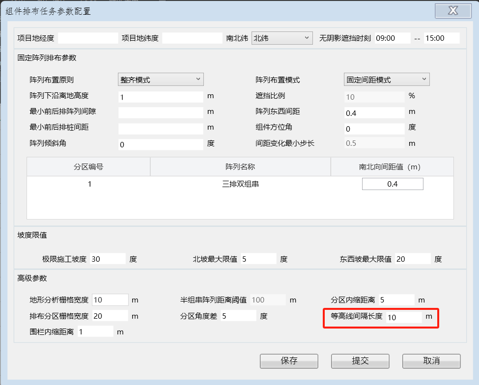
Task: Select the 15:00 end time field
Action: 442,38
